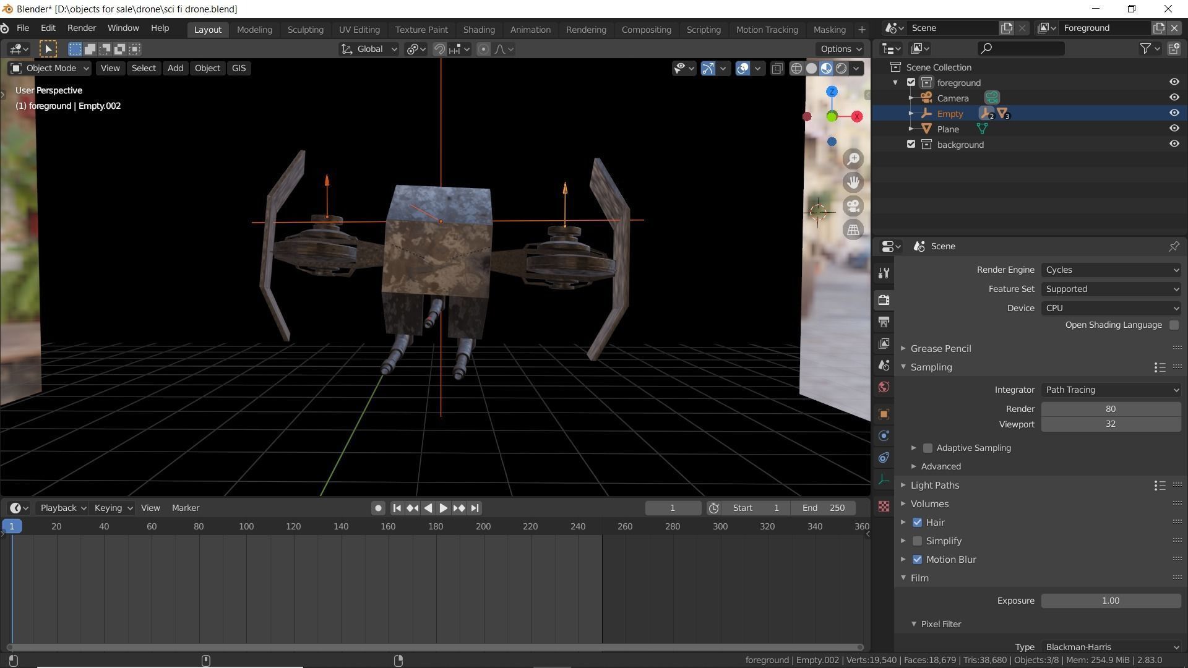Viewport: 1188px width, 668px height.
Task: Click Render samples value field
Action: point(1111,409)
